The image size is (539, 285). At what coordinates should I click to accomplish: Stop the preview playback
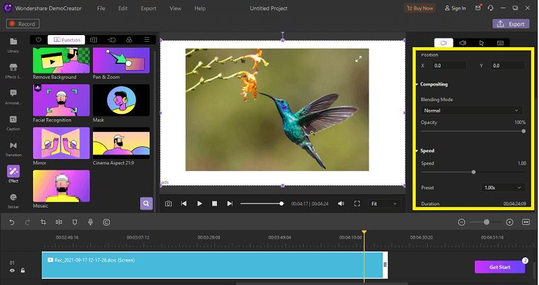tap(214, 203)
